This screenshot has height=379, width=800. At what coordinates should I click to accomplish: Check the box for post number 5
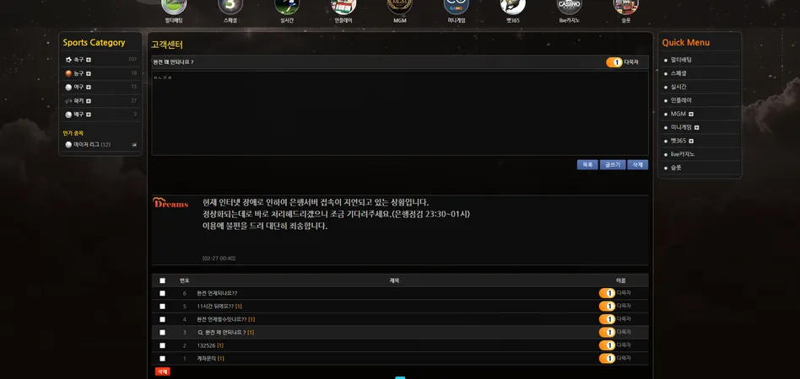[162, 307]
